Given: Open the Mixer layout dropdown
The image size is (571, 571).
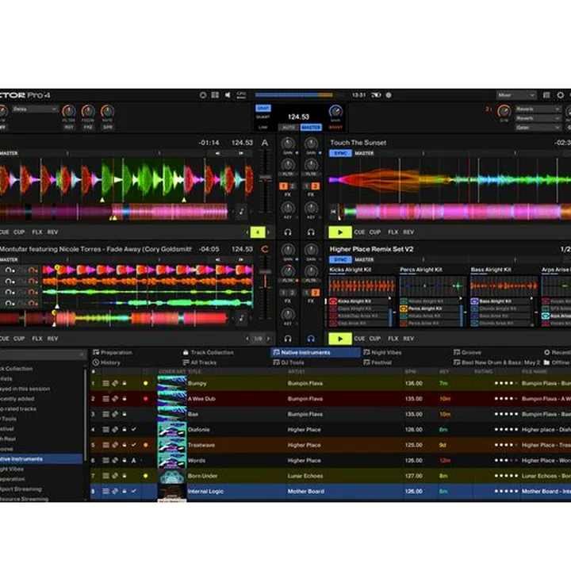Looking at the screenshot, I should pyautogui.click(x=516, y=95).
